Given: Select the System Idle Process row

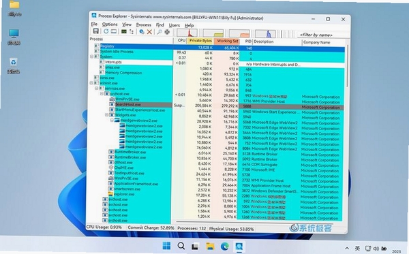Looking at the screenshot, I should click(x=219, y=52).
